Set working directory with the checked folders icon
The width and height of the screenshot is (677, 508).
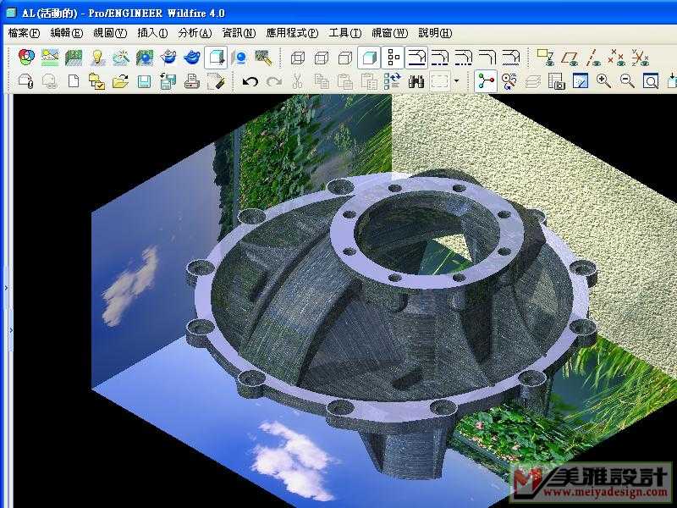[x=97, y=81]
